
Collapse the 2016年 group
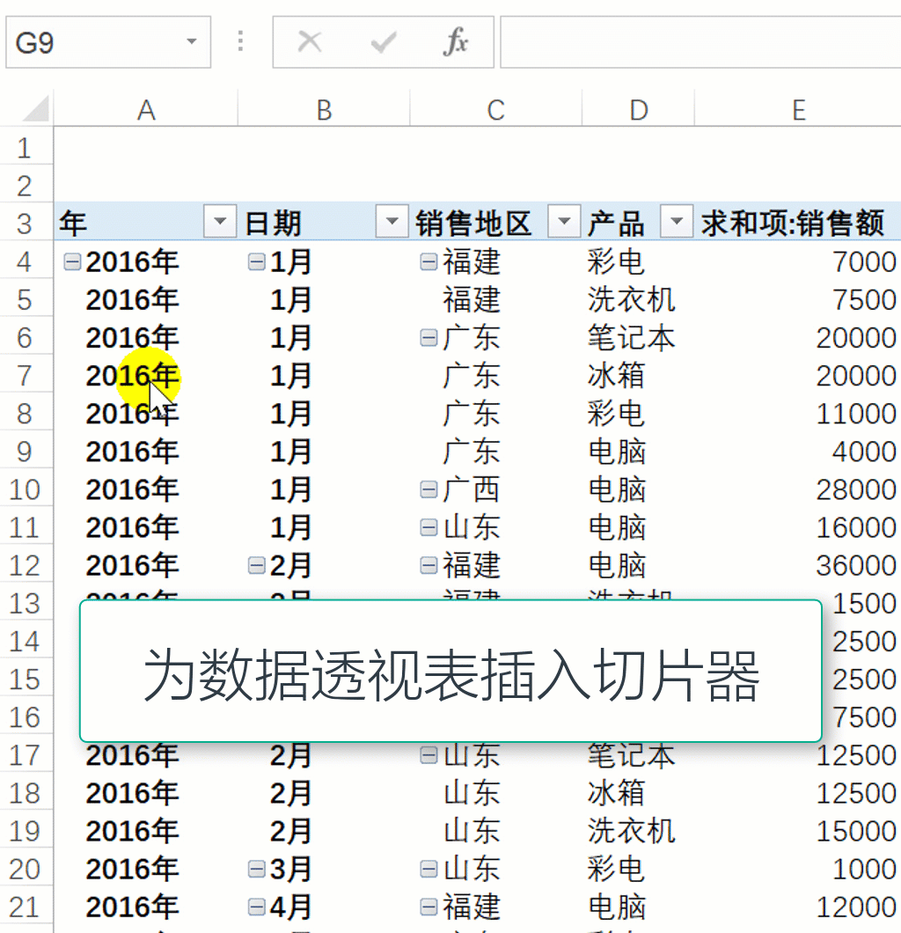72,261
